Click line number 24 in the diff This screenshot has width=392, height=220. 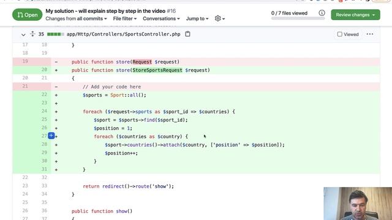44,111
